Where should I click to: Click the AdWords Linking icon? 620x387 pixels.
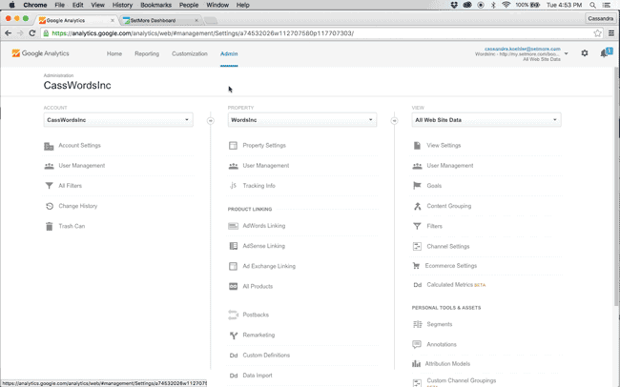point(234,226)
